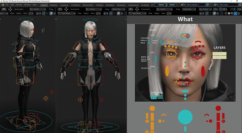This screenshot has height=133, width=242.
Task: Open the File menu
Action: pos(7,5)
